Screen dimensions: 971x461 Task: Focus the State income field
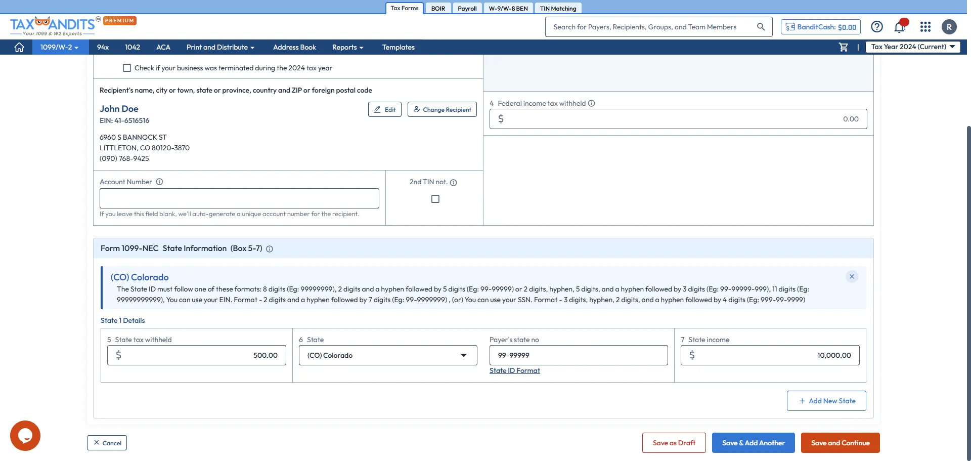tap(770, 355)
